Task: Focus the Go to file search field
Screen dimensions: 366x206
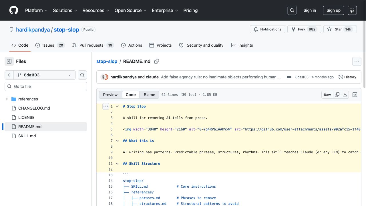Action: [x=46, y=86]
